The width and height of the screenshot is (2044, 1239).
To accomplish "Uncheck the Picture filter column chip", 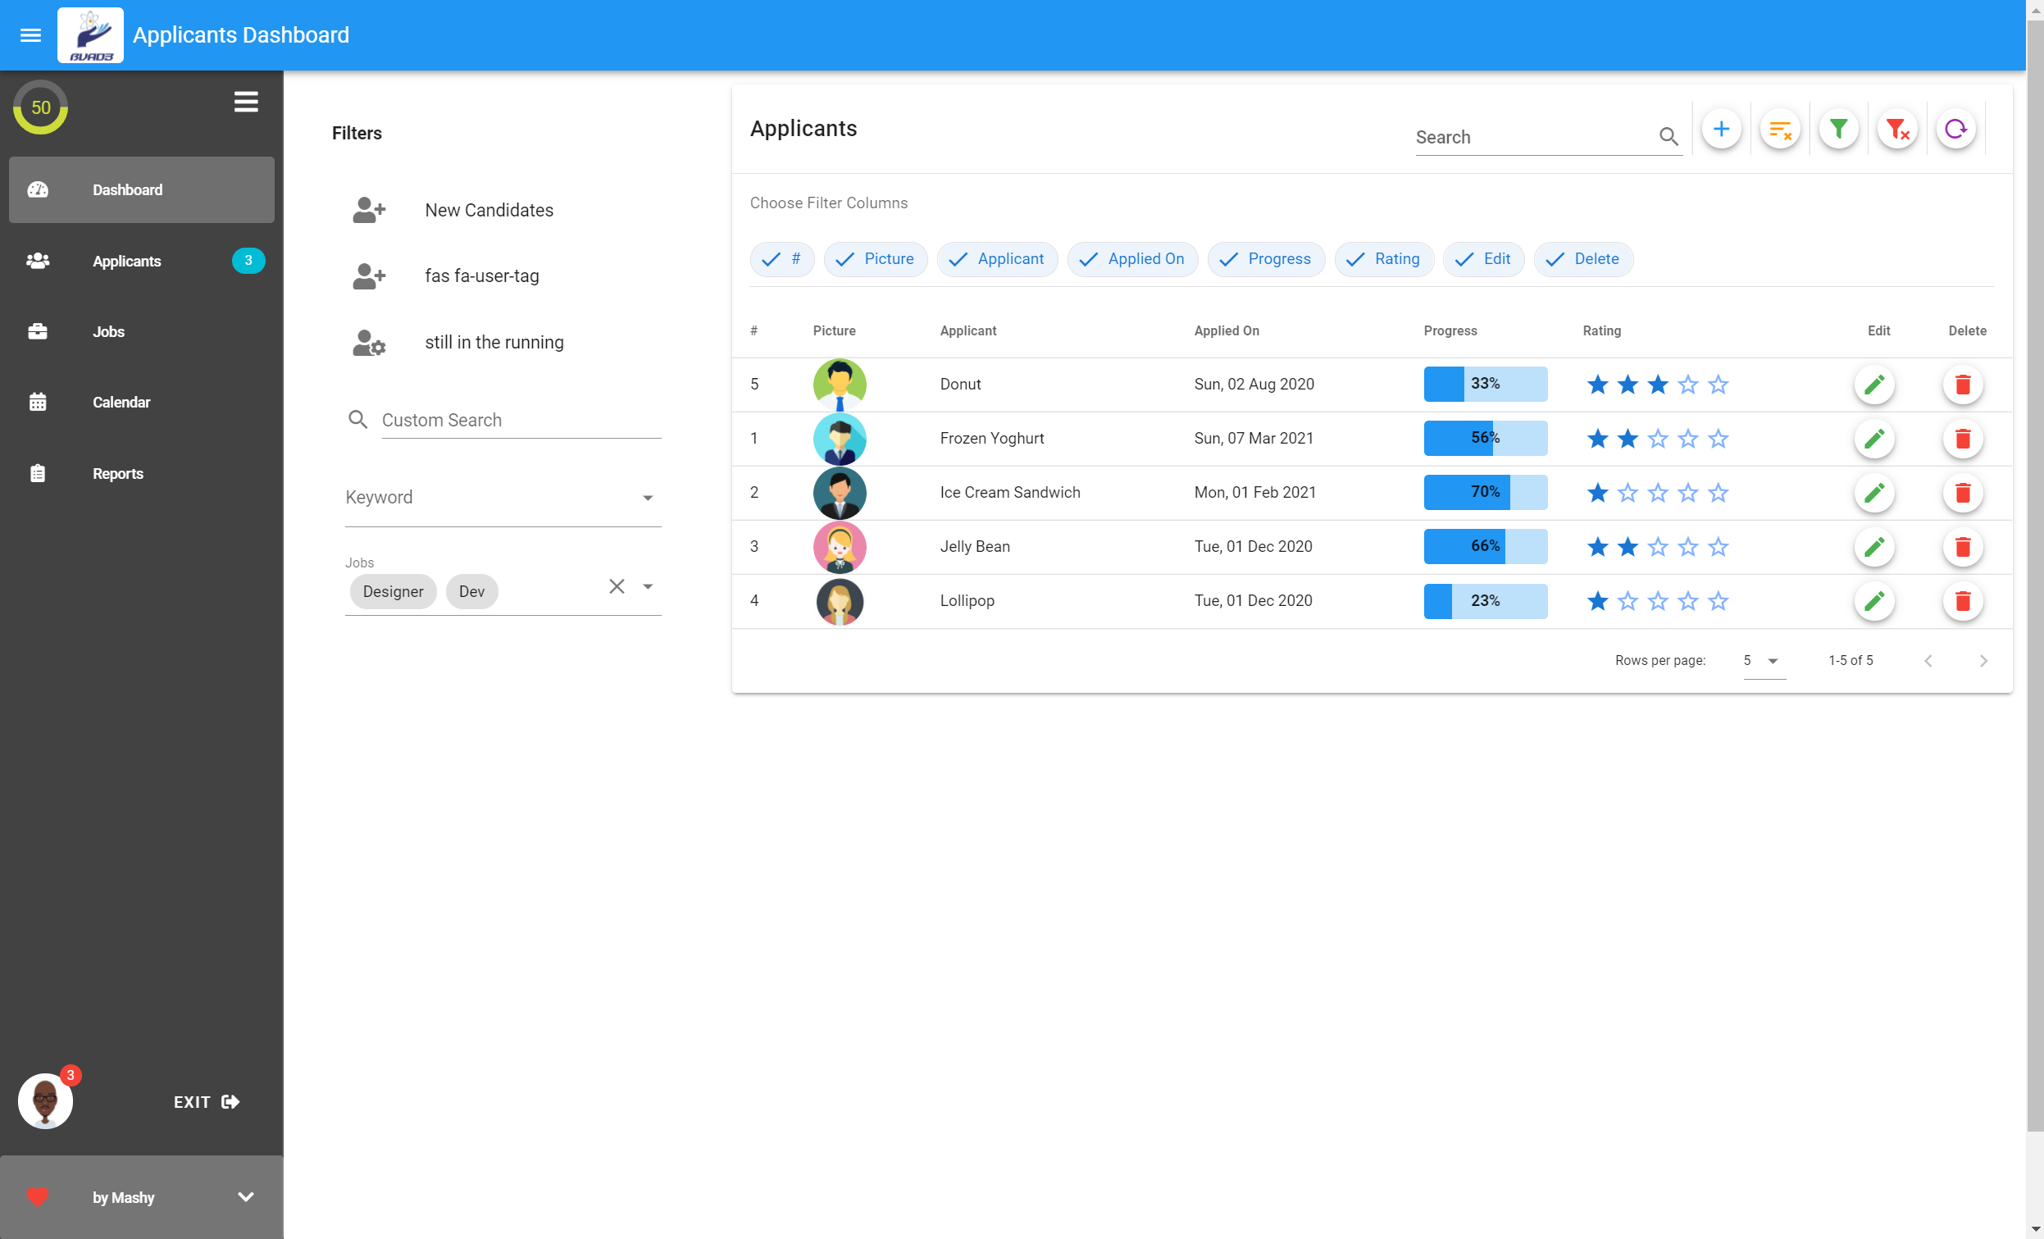I will [876, 259].
